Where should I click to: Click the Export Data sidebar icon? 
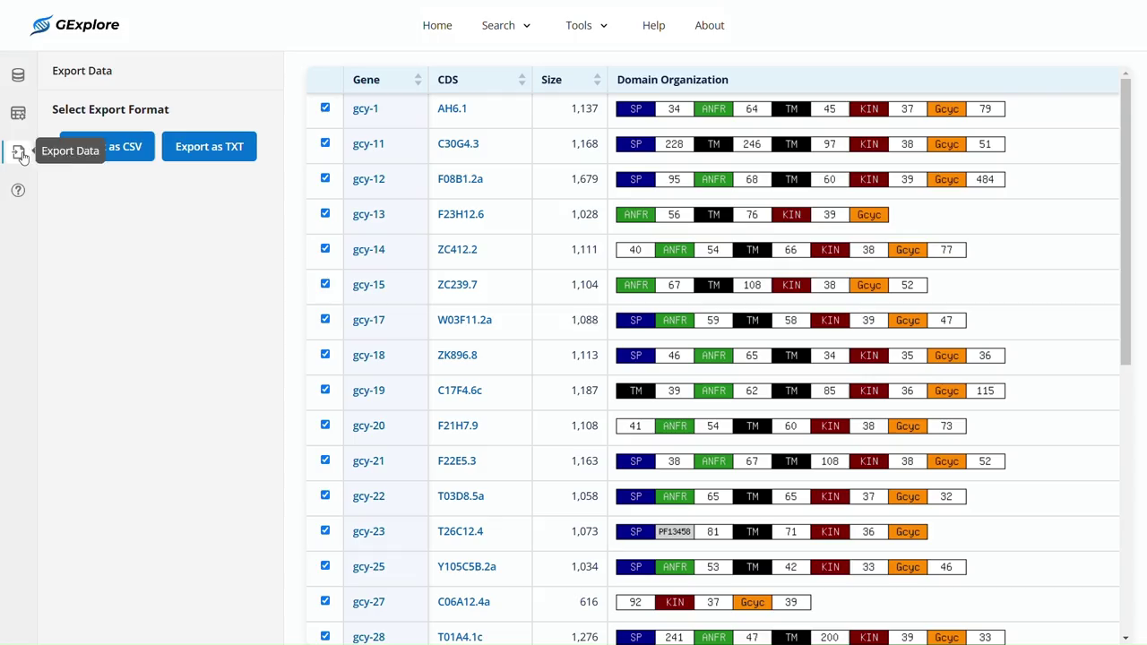18,152
